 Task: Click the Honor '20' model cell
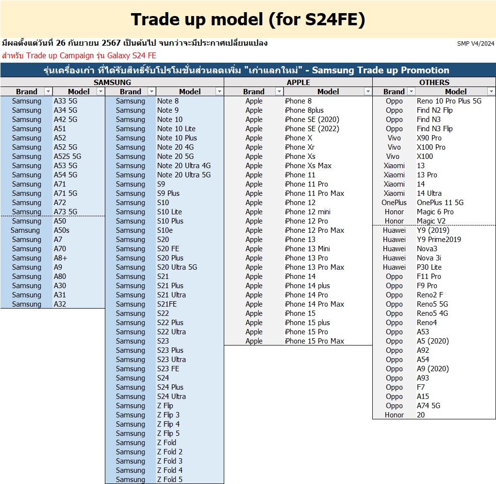point(456,415)
